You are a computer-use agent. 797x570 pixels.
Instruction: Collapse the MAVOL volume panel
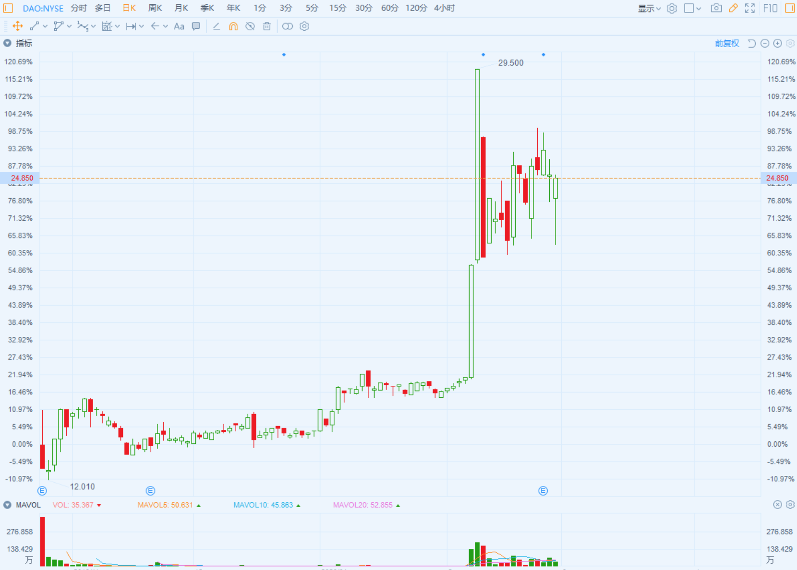click(7, 505)
